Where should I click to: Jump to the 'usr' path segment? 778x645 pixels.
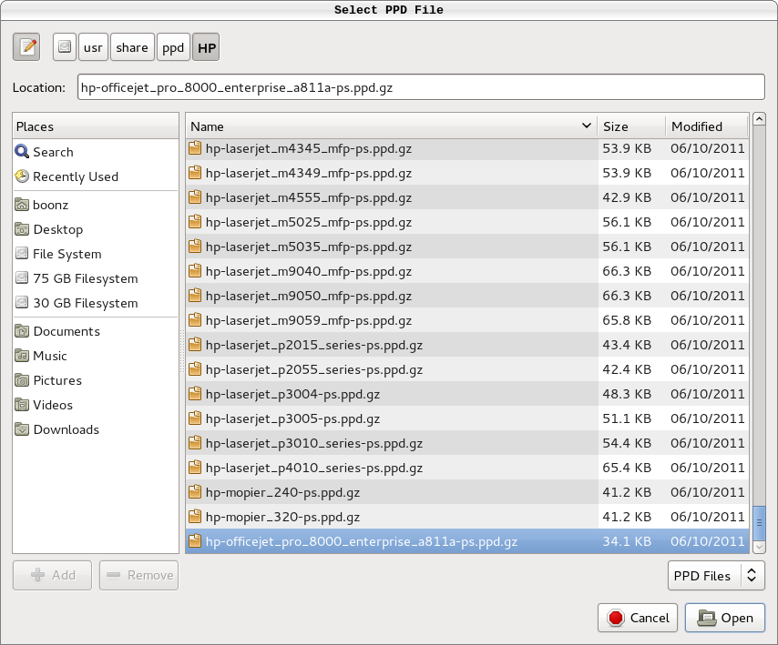coord(93,46)
